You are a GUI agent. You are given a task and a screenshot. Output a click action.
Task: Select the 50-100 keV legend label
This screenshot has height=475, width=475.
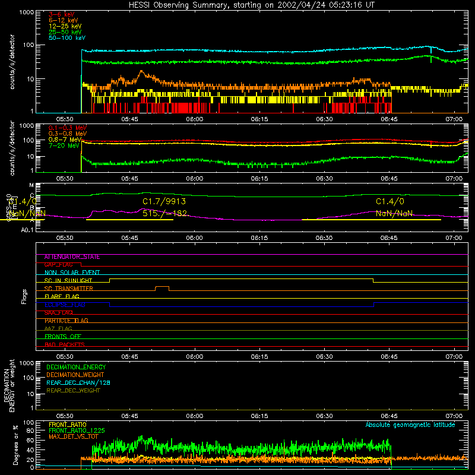coord(67,38)
